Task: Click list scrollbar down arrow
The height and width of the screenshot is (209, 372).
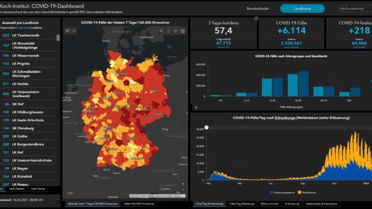Action: point(58,184)
